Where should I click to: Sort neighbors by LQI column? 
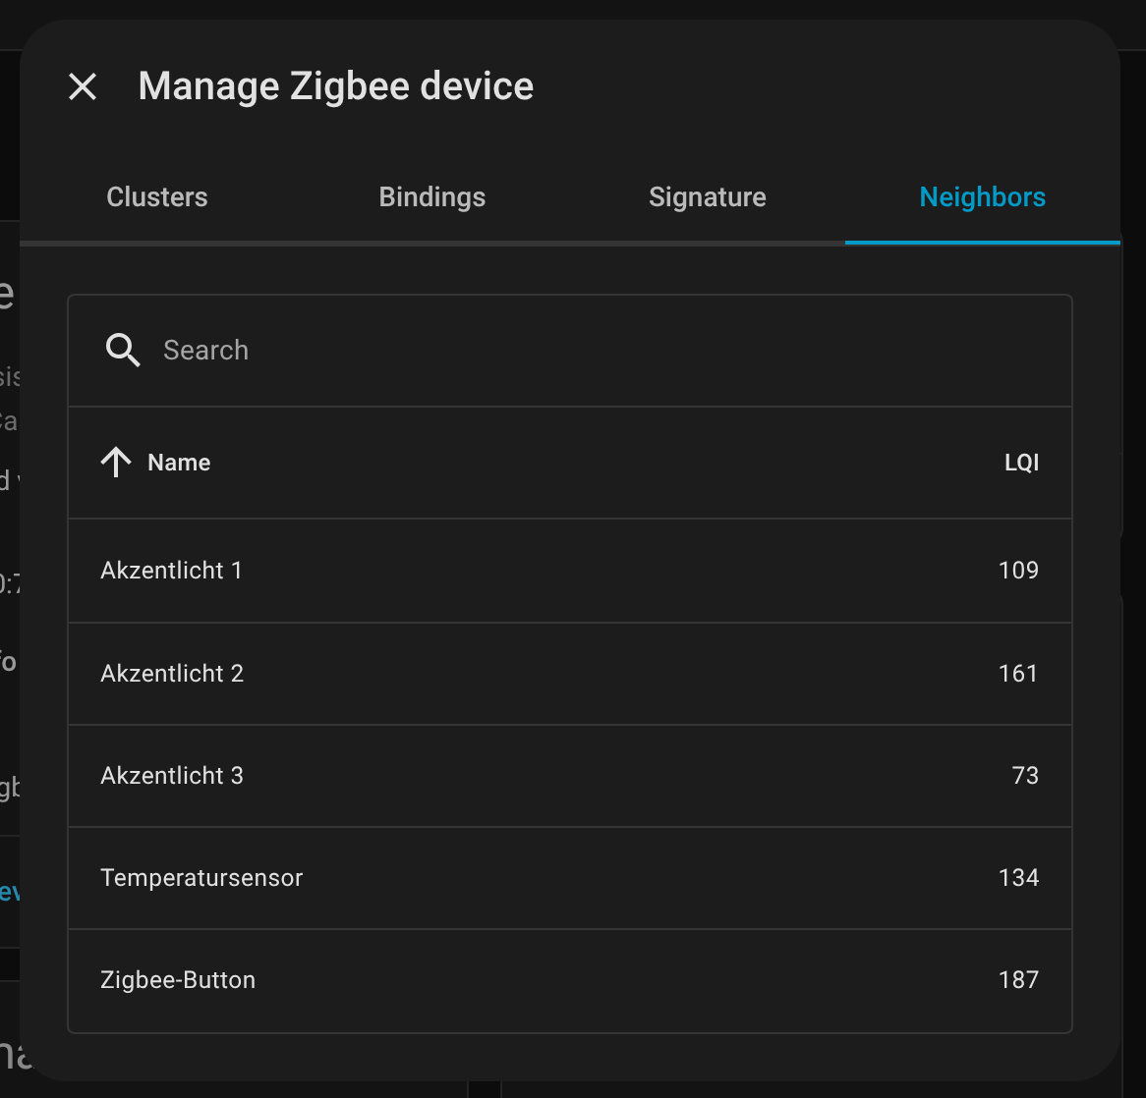click(1021, 463)
